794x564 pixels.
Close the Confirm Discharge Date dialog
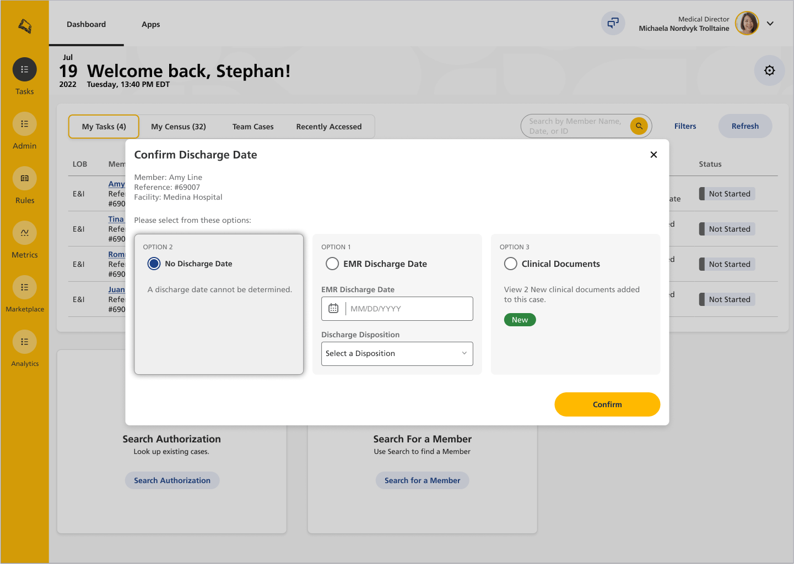pyautogui.click(x=653, y=155)
